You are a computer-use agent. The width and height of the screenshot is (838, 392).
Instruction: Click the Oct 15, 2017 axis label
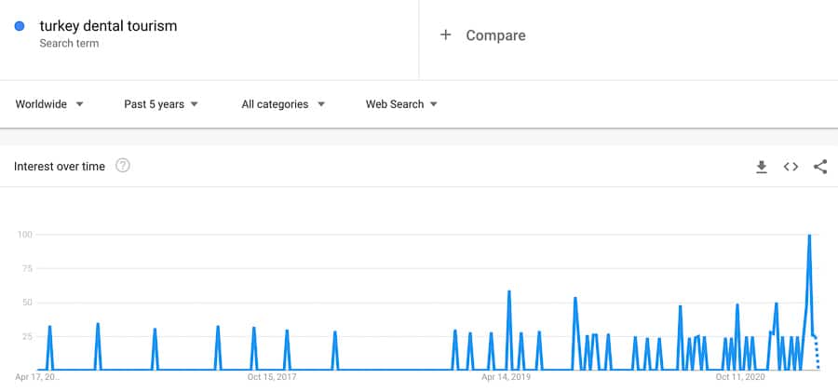(x=272, y=378)
